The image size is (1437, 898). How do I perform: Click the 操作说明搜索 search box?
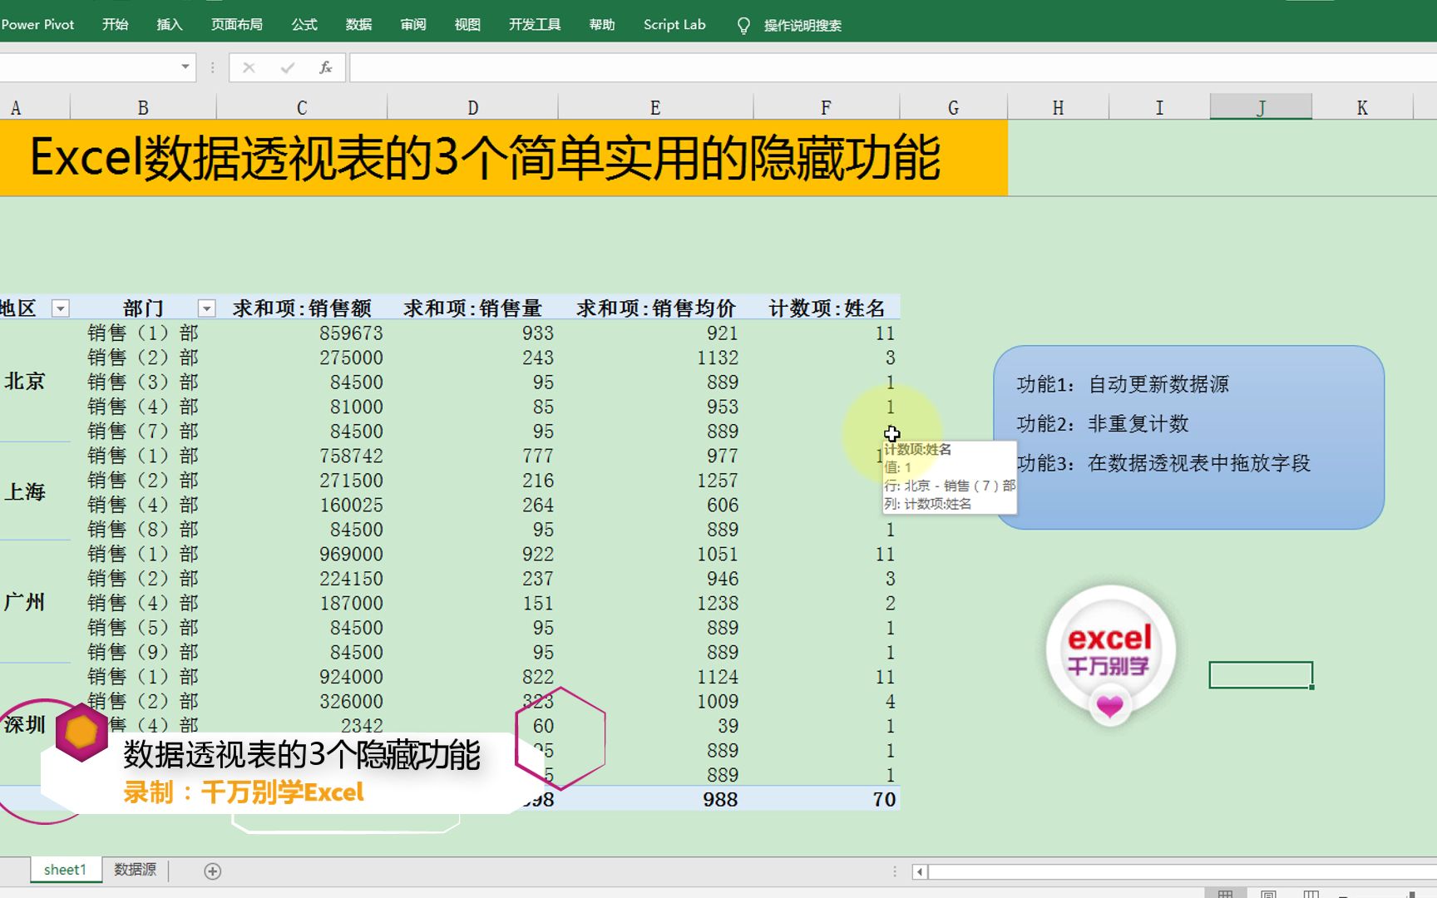tap(802, 26)
